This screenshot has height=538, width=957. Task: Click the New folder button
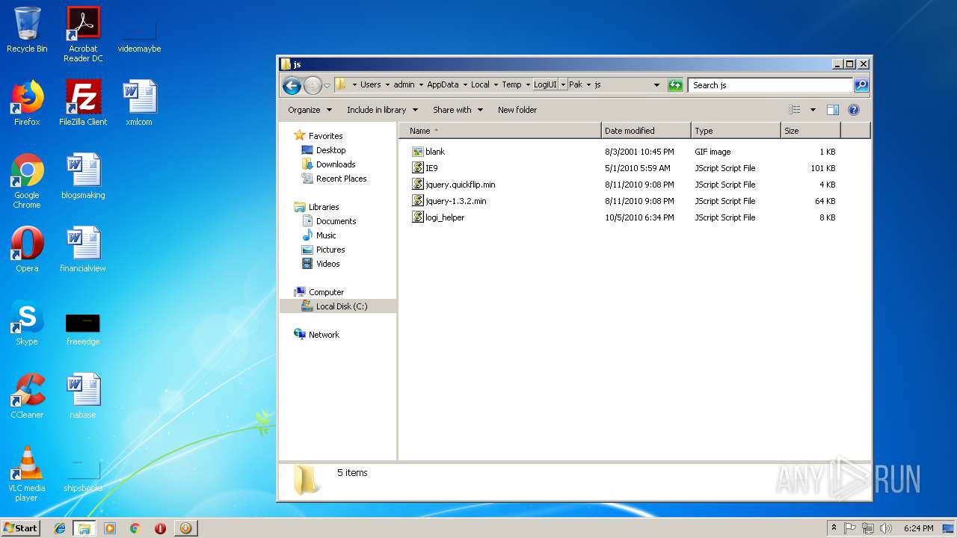pyautogui.click(x=517, y=110)
